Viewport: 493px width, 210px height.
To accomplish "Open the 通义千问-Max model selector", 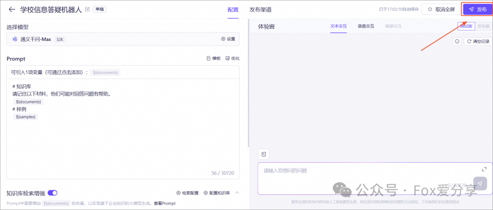I will 123,39.
